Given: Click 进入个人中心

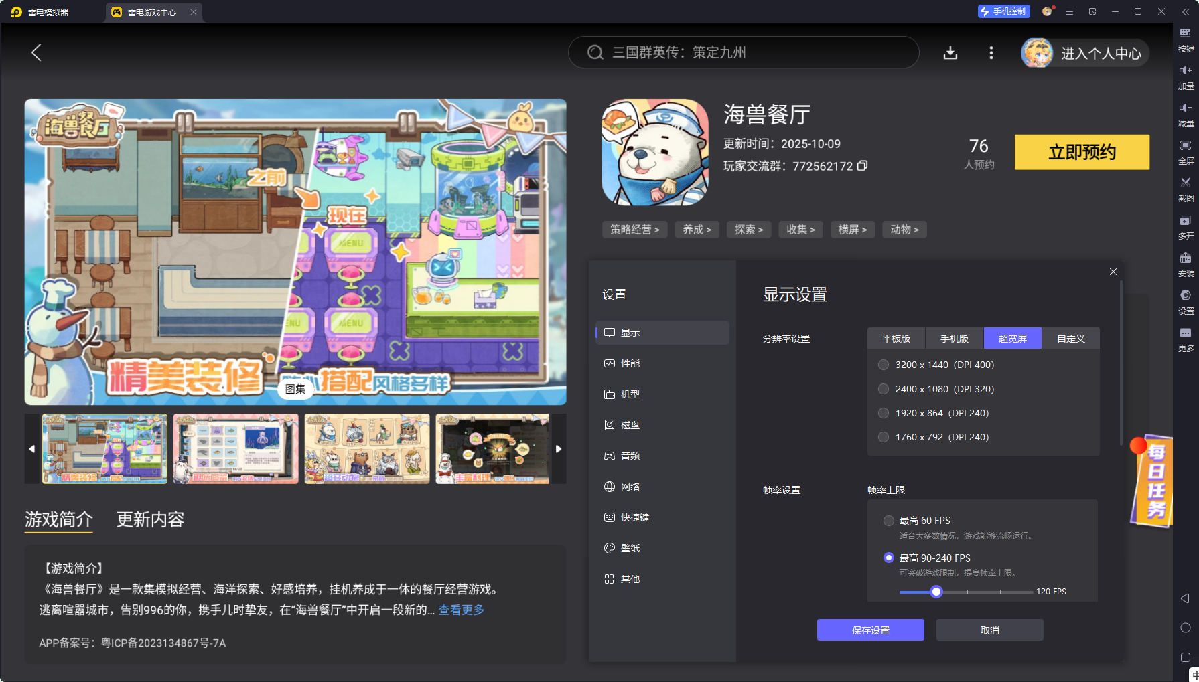Looking at the screenshot, I should tap(1101, 54).
